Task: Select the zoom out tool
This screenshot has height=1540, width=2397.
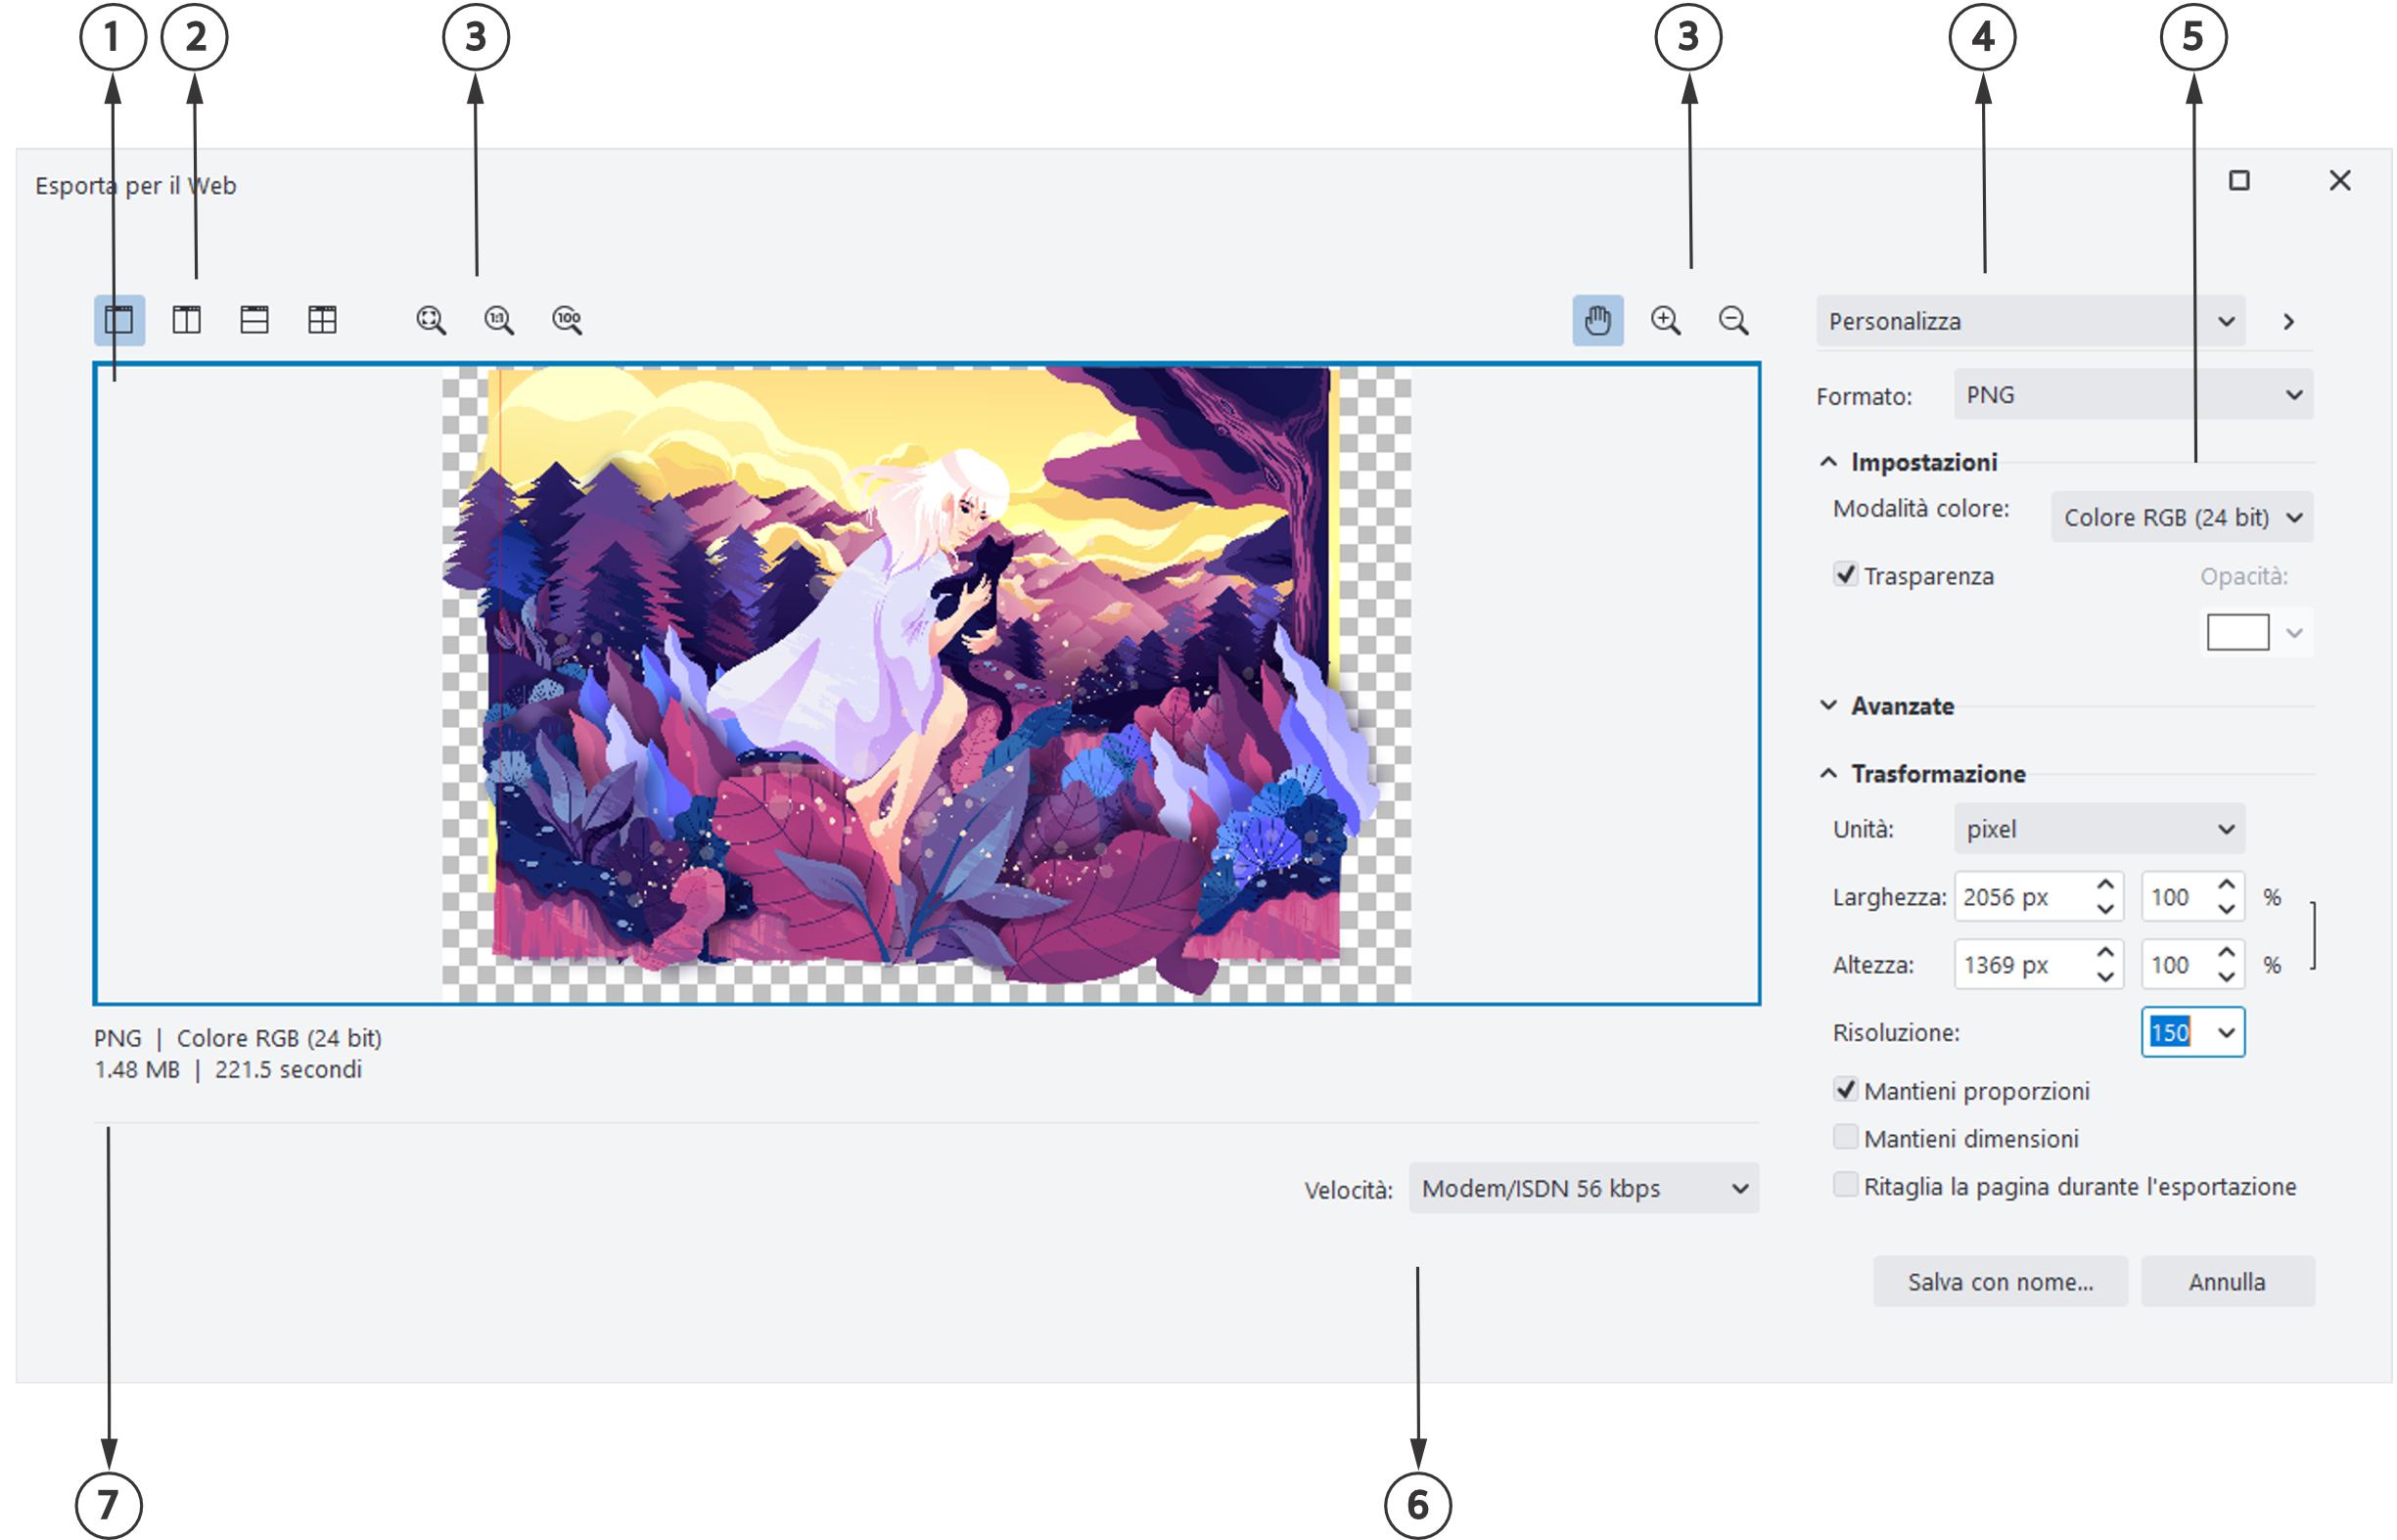Action: [1733, 320]
